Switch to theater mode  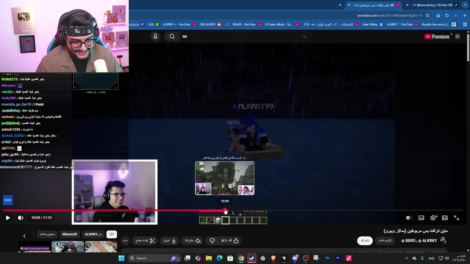click(x=445, y=218)
